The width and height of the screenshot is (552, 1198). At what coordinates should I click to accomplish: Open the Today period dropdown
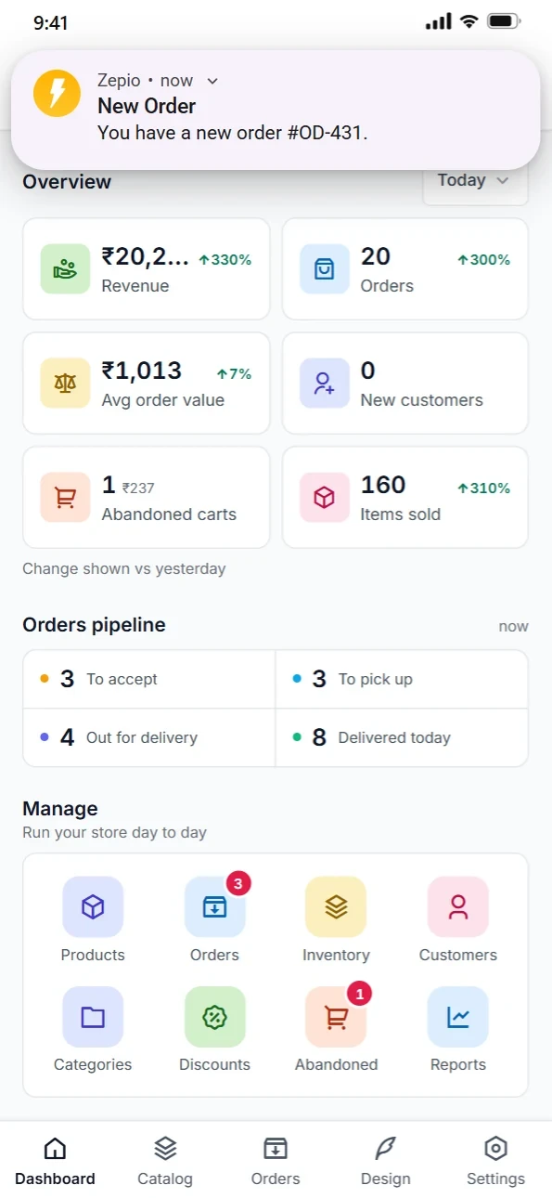point(476,182)
